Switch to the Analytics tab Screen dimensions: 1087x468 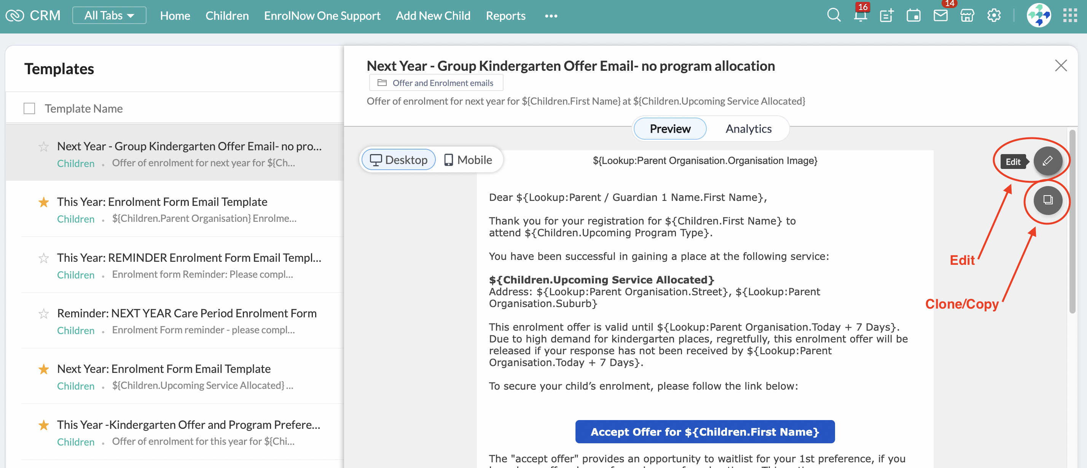pyautogui.click(x=748, y=129)
